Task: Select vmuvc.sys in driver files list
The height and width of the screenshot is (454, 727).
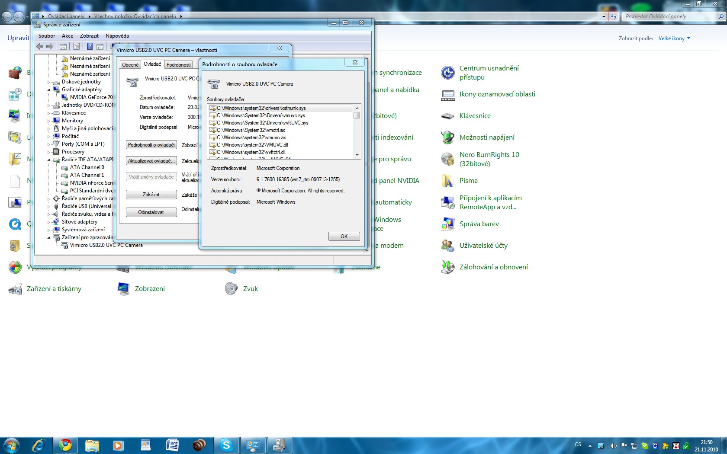Action: [261, 115]
